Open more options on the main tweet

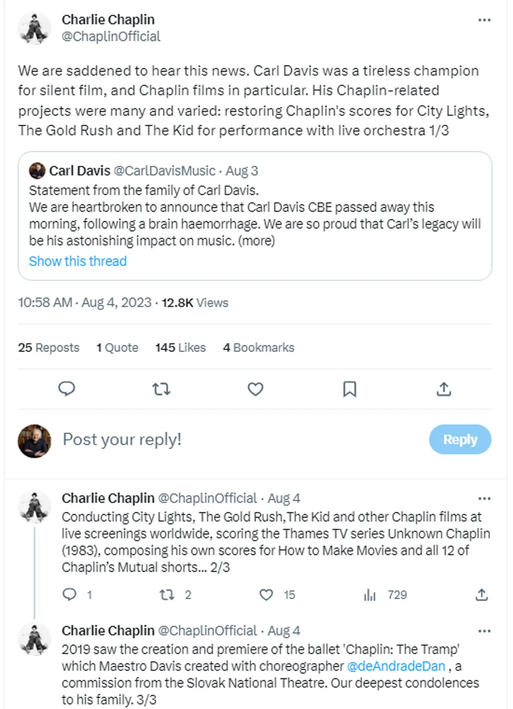pyautogui.click(x=484, y=19)
